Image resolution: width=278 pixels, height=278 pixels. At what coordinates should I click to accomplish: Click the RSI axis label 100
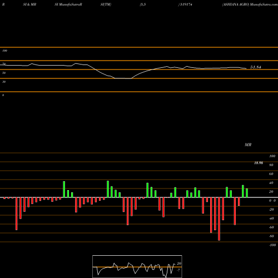coord(4,51)
